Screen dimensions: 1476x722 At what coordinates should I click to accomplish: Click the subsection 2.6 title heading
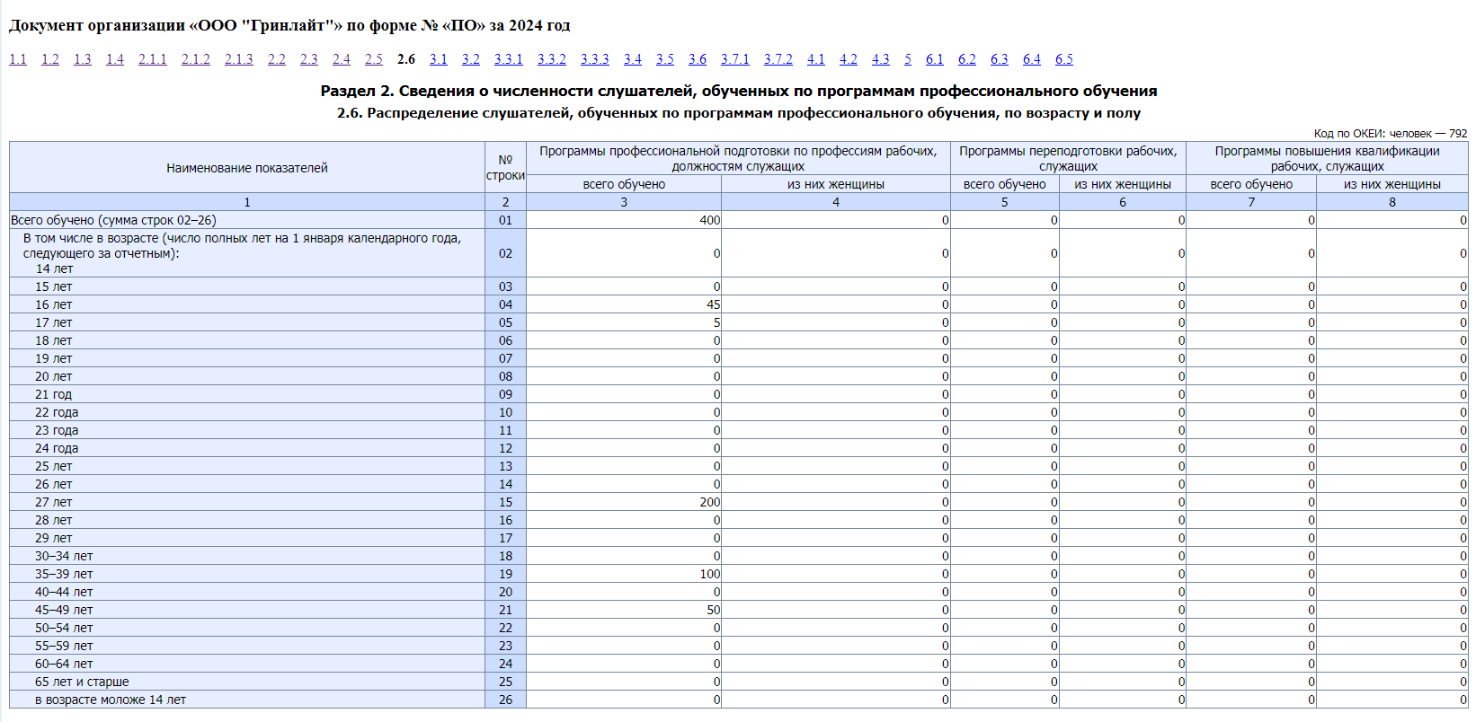coord(739,113)
